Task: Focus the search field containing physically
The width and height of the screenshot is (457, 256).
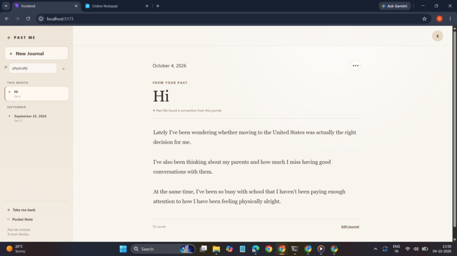Action: click(x=33, y=68)
